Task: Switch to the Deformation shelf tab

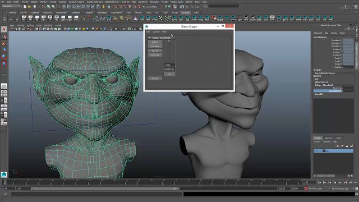Action: point(61,12)
